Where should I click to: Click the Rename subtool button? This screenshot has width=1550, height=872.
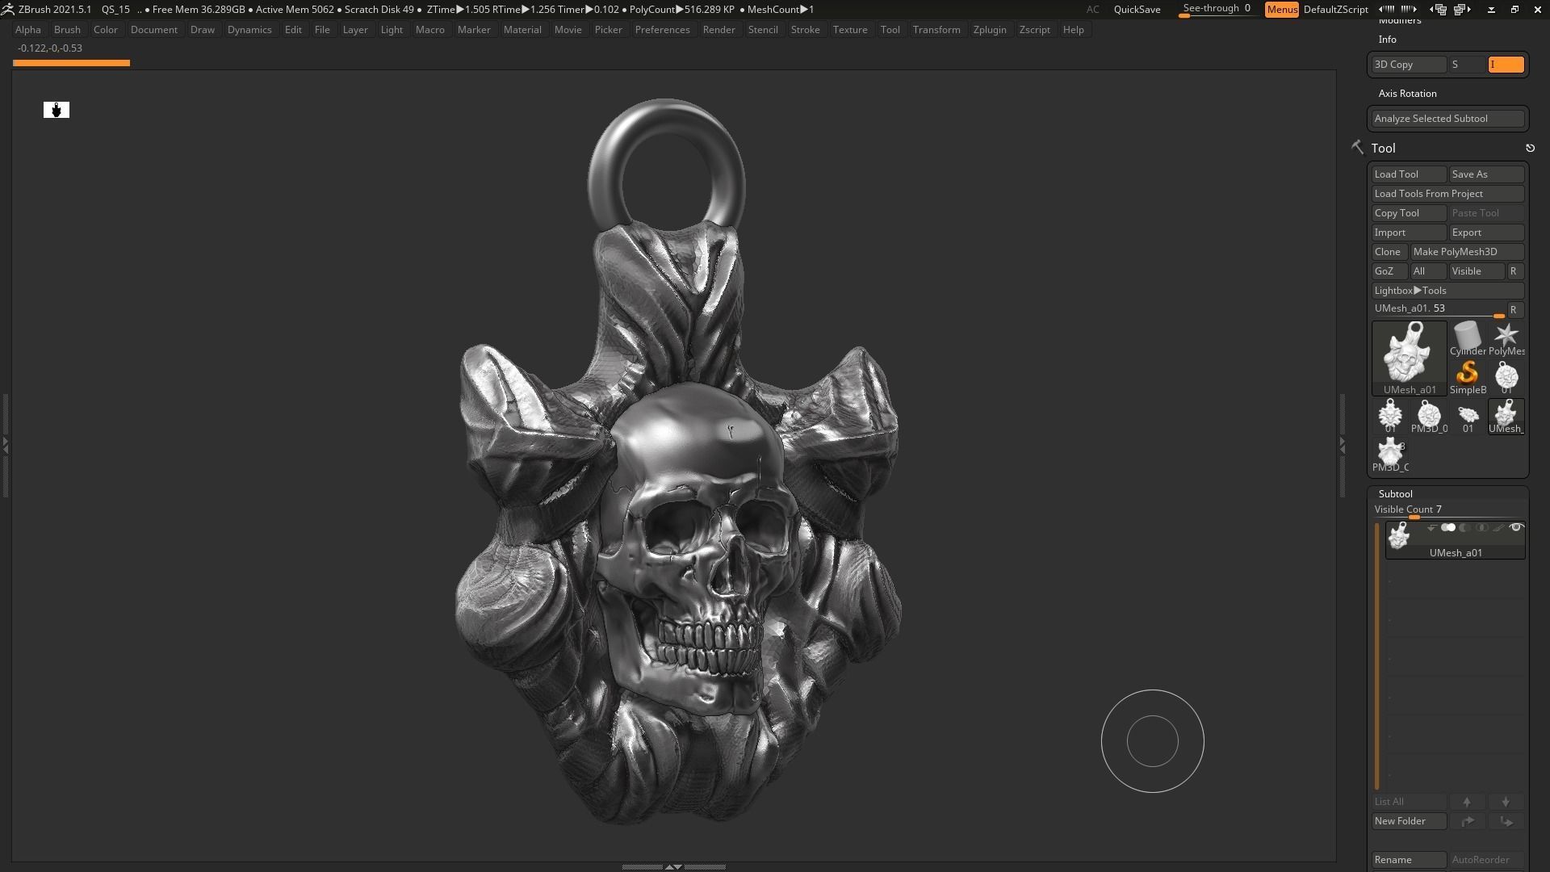(x=1409, y=860)
